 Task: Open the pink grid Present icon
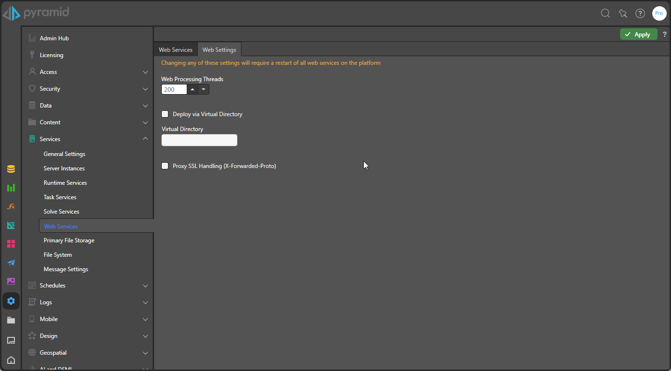pyautogui.click(x=11, y=244)
